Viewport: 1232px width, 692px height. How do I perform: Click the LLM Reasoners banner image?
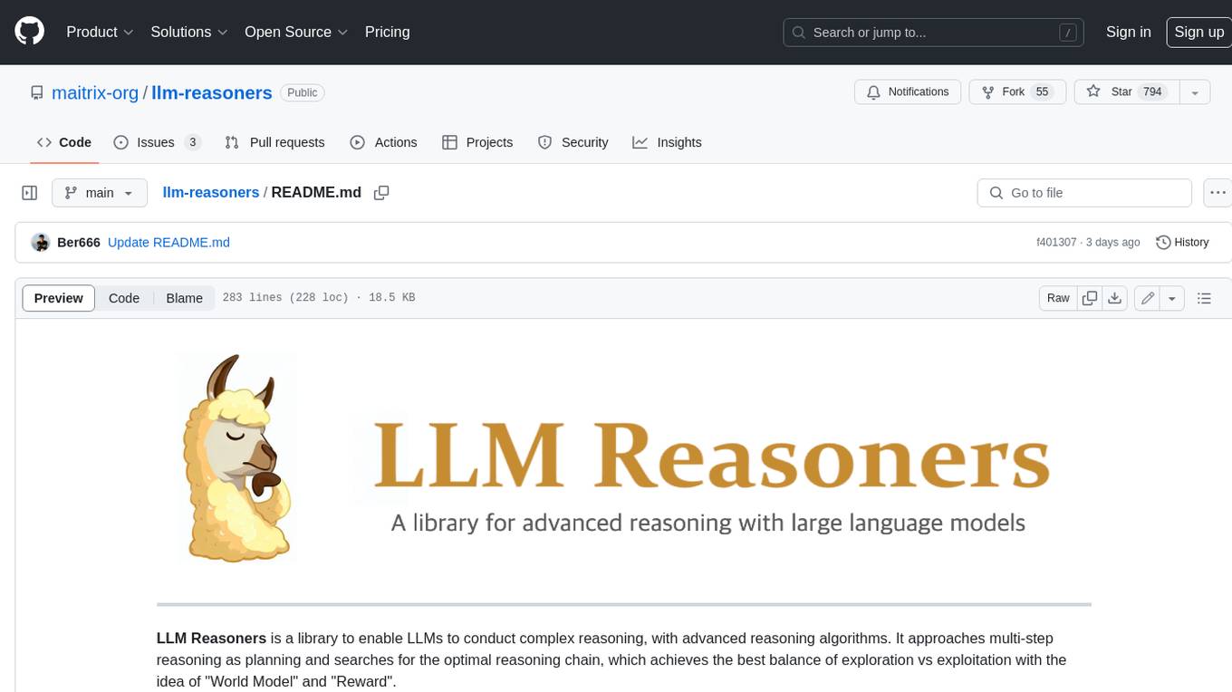coord(623,457)
